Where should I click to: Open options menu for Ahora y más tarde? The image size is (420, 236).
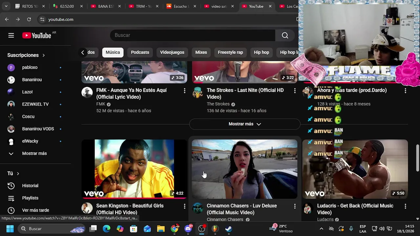405,90
